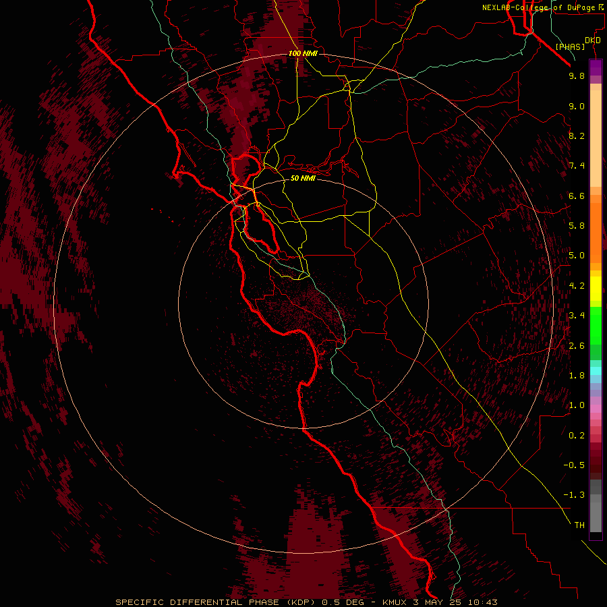607x607 pixels.
Task: Click the orange segment of the color bar
Action: click(x=596, y=233)
